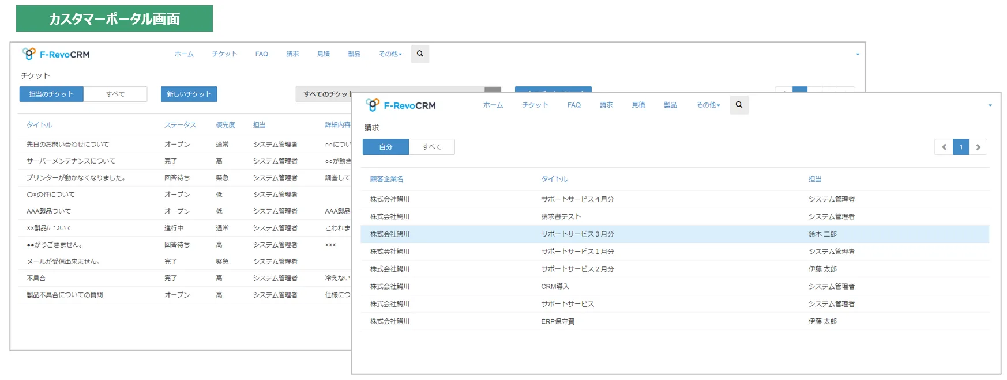Open invoice サポートサービス４月分
Screen dimensions: 1007x380
point(577,199)
